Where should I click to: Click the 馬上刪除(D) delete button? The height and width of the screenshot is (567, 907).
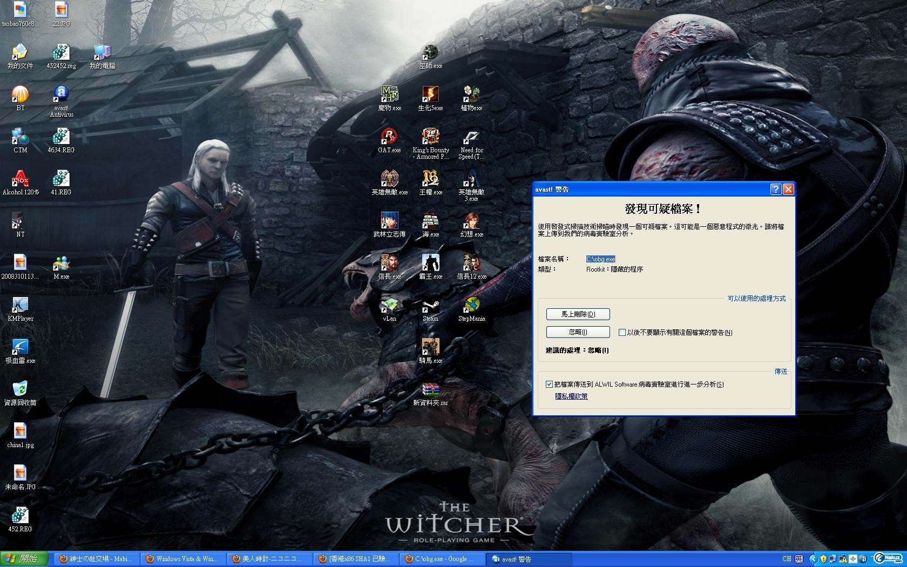578,314
